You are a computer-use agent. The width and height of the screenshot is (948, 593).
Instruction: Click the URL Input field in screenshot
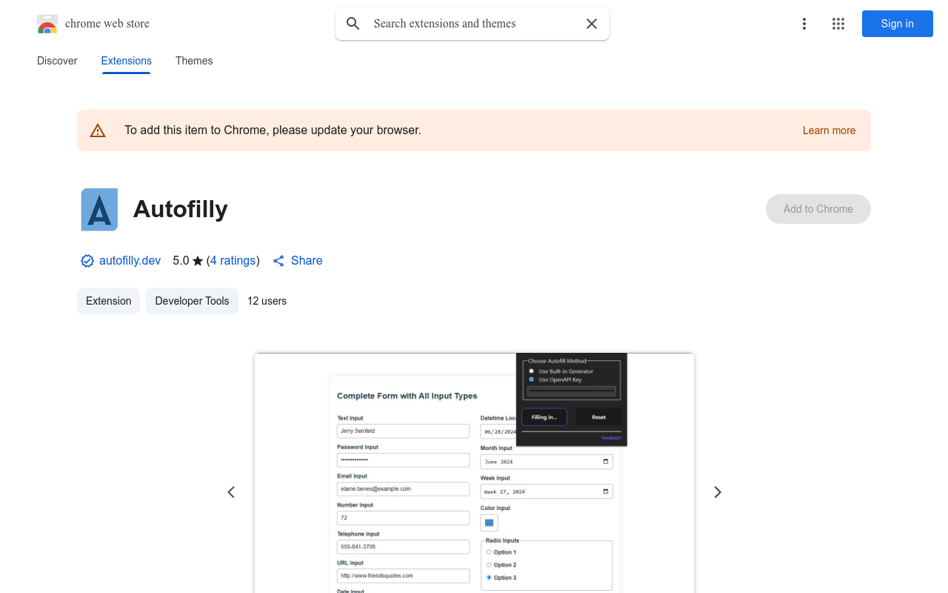click(x=404, y=576)
